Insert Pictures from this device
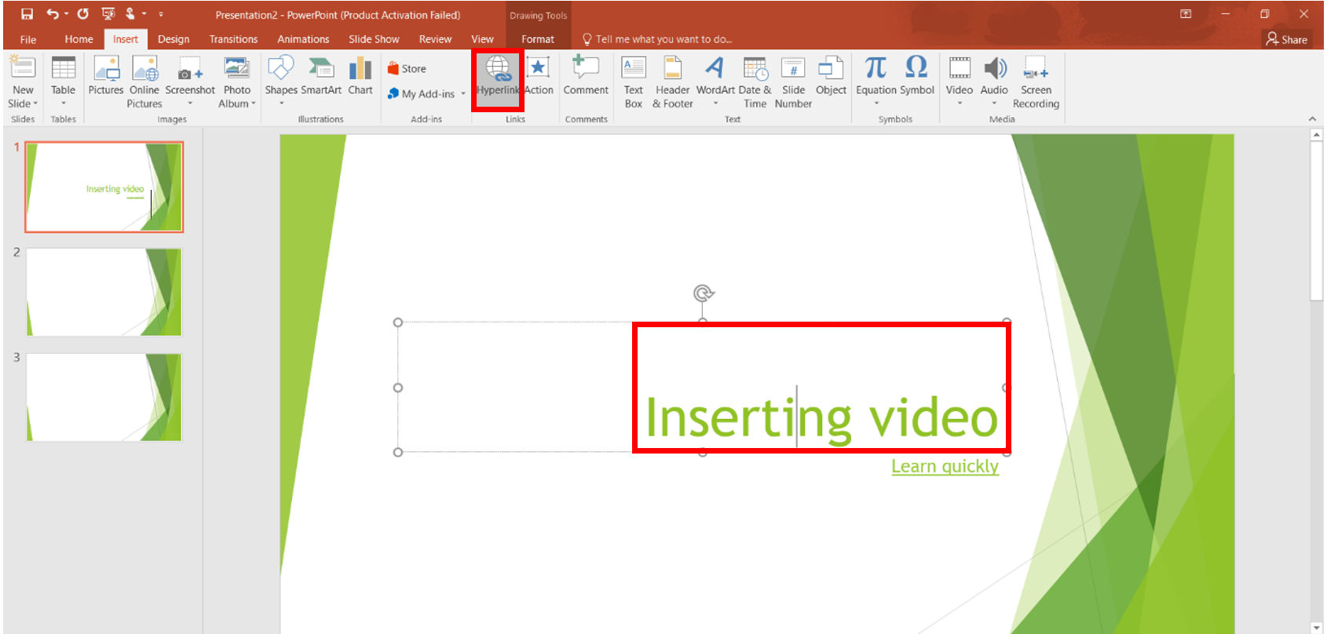Viewport: 1327px width, 634px height. click(x=106, y=76)
